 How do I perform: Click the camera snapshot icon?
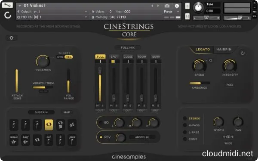[167, 6]
